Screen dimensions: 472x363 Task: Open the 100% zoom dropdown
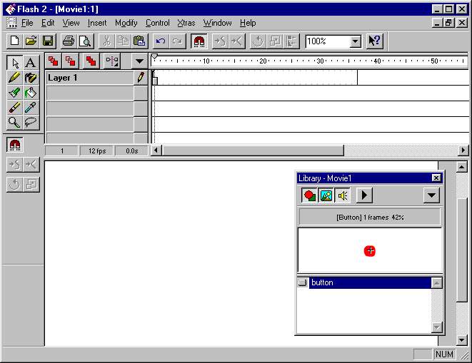(356, 42)
